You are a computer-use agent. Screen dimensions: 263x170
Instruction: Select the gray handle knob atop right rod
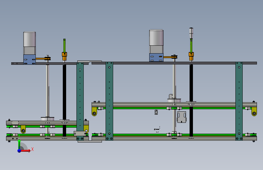tap(191, 33)
